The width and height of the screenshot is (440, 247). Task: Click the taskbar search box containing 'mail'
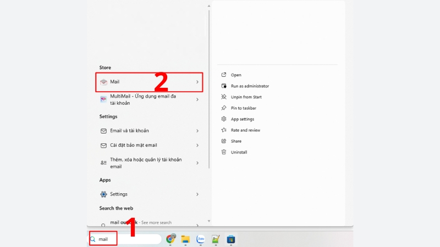pos(127,239)
